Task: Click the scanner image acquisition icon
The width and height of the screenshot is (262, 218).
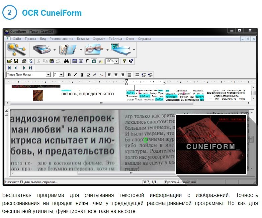Action: (42, 49)
